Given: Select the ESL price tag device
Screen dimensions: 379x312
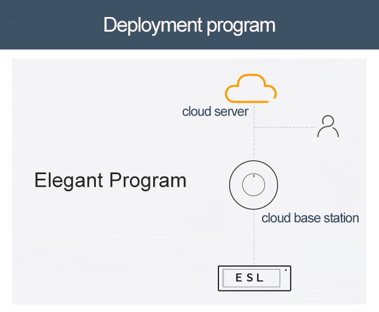Looking at the screenshot, I should [x=254, y=278].
